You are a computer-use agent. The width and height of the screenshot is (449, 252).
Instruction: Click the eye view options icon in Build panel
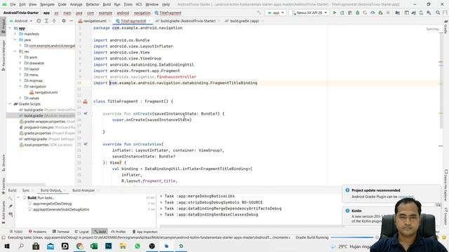[x=11, y=214]
